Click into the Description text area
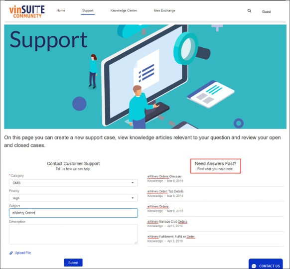 73,234
